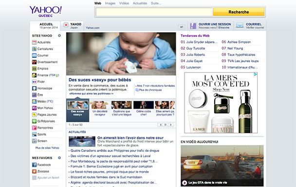The width and height of the screenshot is (296, 187).
Task: Open 'Blizzard et routes fermées' news item
Action: click(x=106, y=177)
